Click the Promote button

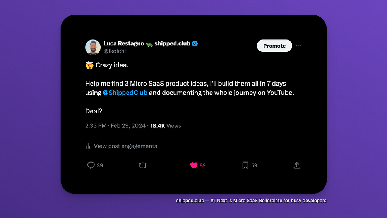pyautogui.click(x=274, y=46)
